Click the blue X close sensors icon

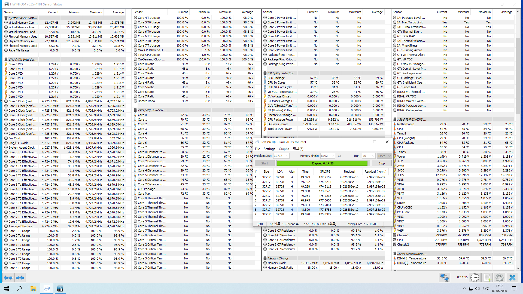pos(512,278)
